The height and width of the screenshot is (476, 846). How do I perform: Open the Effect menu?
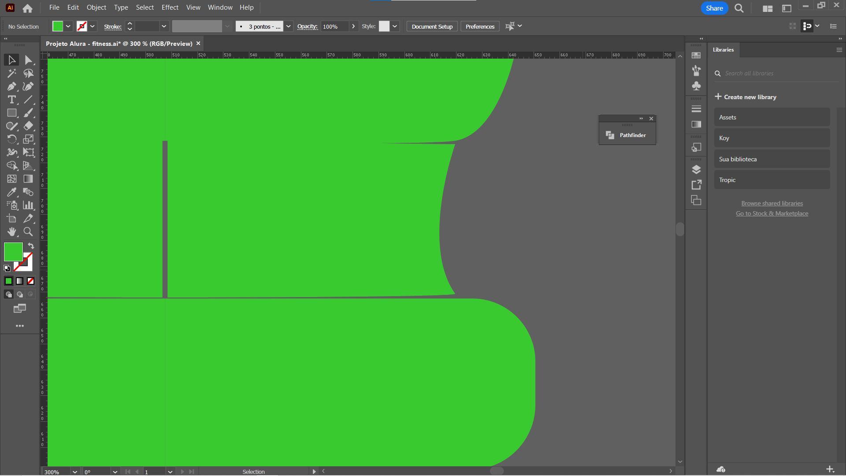(170, 7)
